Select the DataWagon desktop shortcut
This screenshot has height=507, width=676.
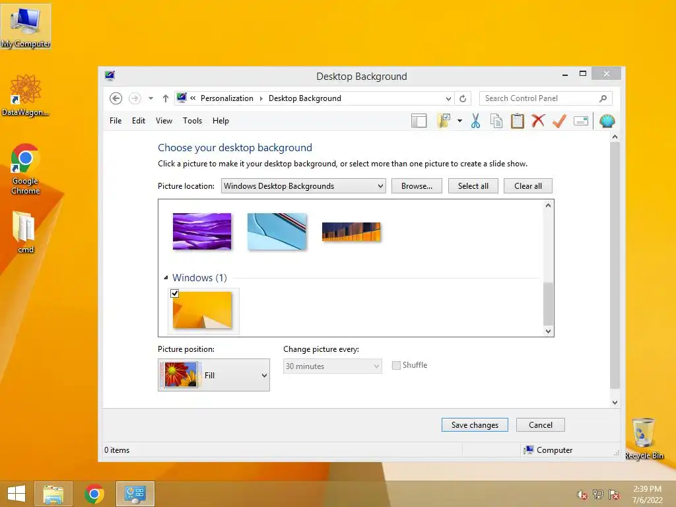[26, 95]
